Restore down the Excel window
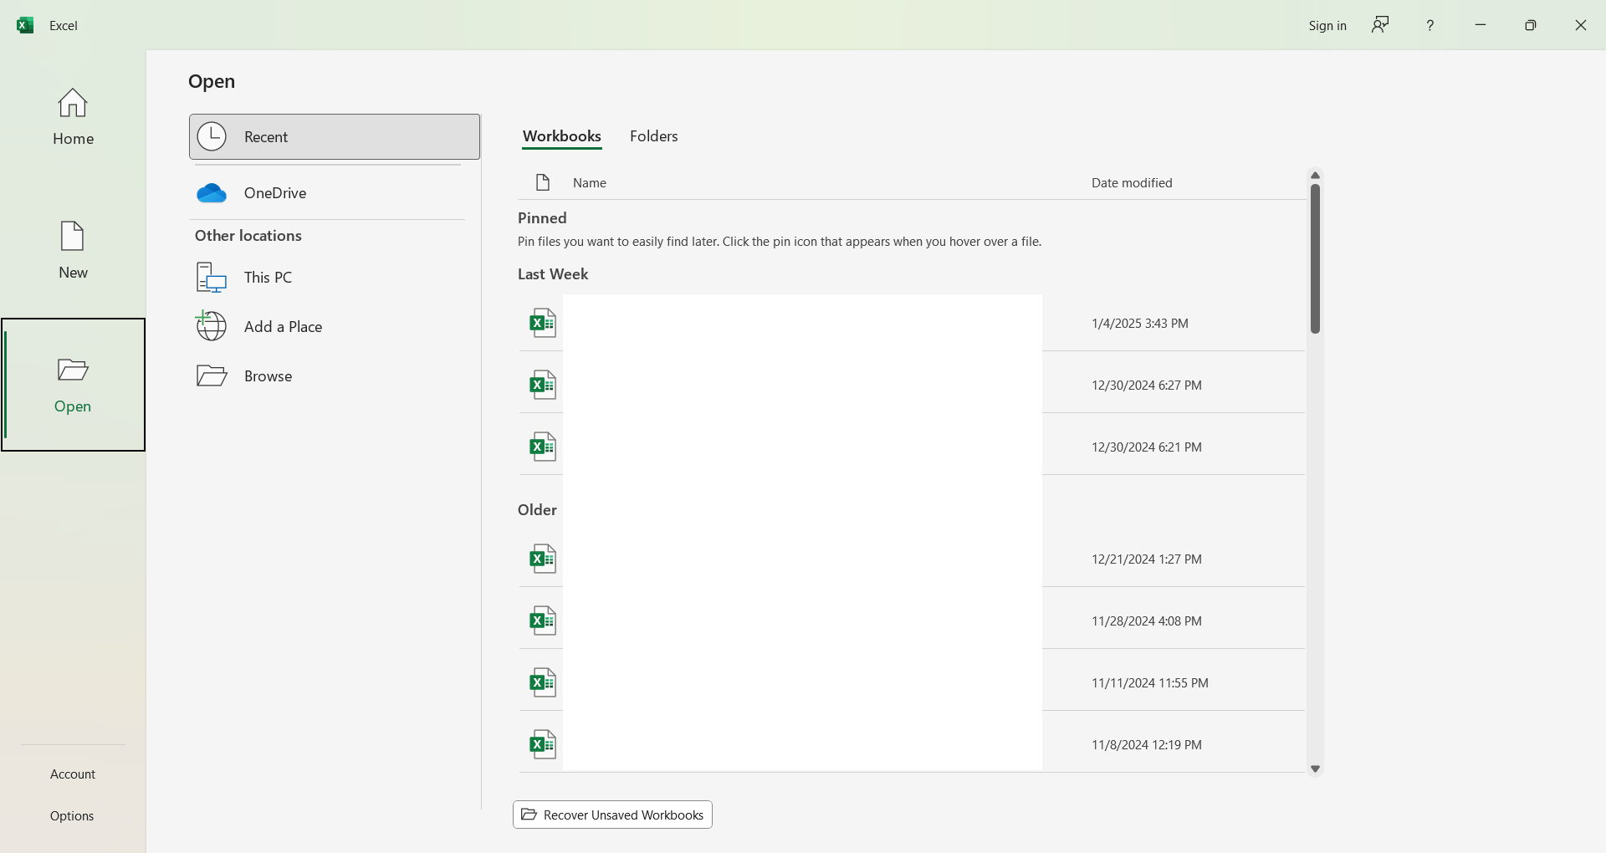Viewport: 1606px width, 853px height. pos(1530,25)
